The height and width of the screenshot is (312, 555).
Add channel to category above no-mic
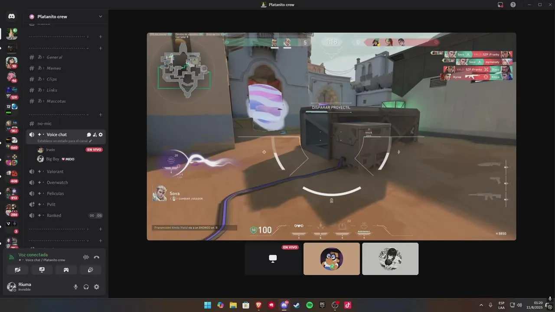[x=101, y=114]
